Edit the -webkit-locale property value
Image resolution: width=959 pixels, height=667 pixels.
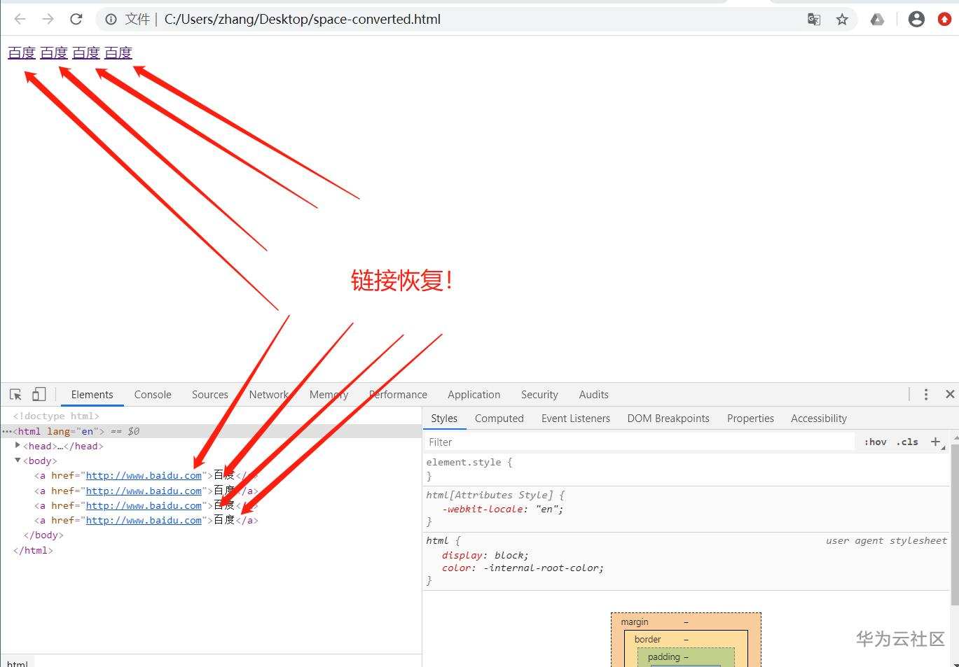549,509
